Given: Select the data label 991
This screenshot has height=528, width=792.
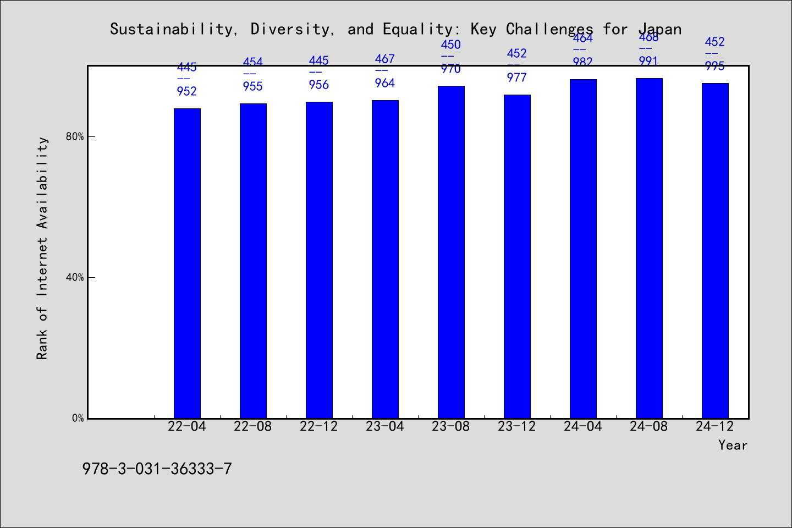Looking at the screenshot, I should [x=649, y=61].
